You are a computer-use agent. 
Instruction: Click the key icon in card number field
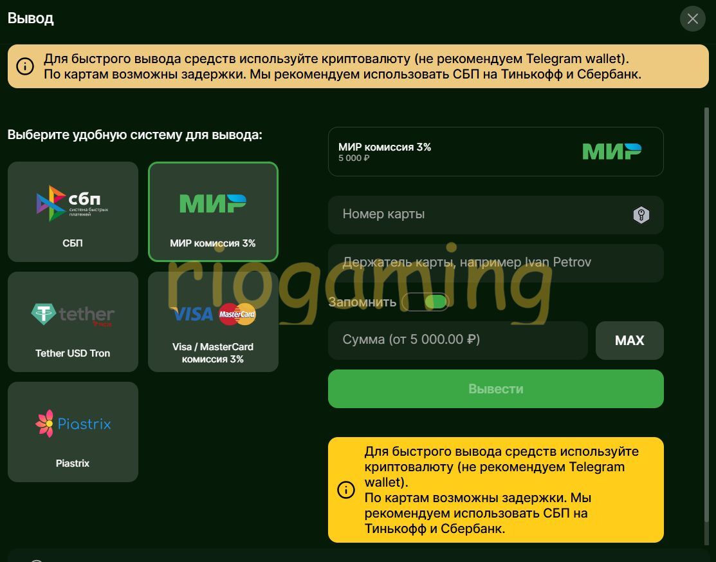641,215
